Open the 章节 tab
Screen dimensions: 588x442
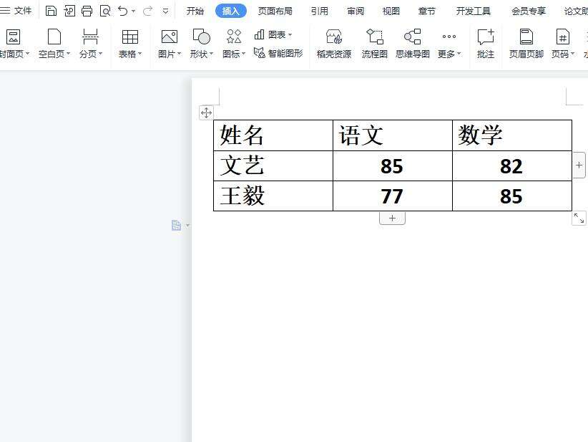[427, 11]
